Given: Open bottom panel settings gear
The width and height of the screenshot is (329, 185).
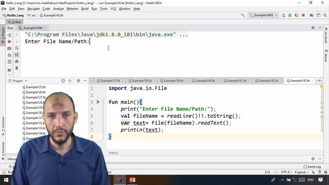Looking at the screenshot, I should coord(313,159).
